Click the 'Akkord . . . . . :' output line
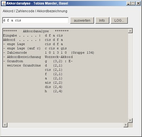This screenshot has height=137, width=142. pyautogui.click(x=33, y=40)
